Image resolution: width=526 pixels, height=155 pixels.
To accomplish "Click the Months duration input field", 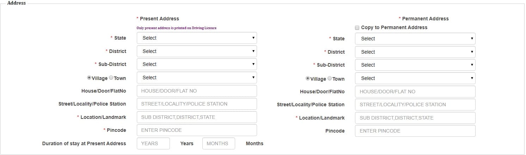I will 219,143.
